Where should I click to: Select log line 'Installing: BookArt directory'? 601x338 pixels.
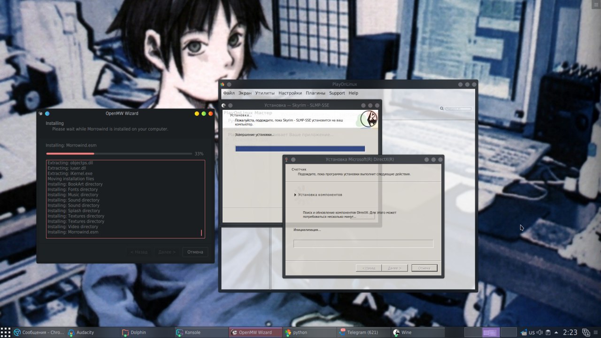tap(75, 184)
